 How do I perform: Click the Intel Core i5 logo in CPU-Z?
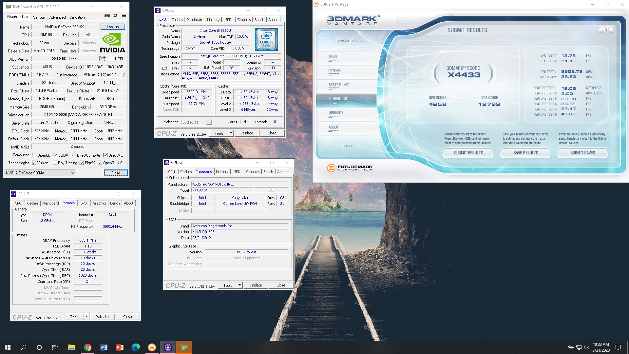click(x=267, y=39)
